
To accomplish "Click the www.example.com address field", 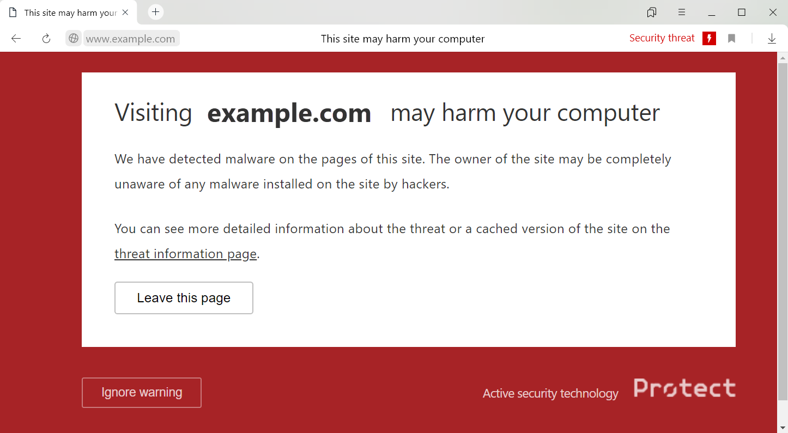I will coord(131,39).
